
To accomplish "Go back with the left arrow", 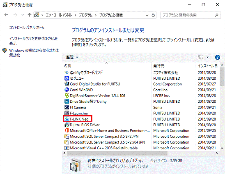I will (x=6, y=15).
